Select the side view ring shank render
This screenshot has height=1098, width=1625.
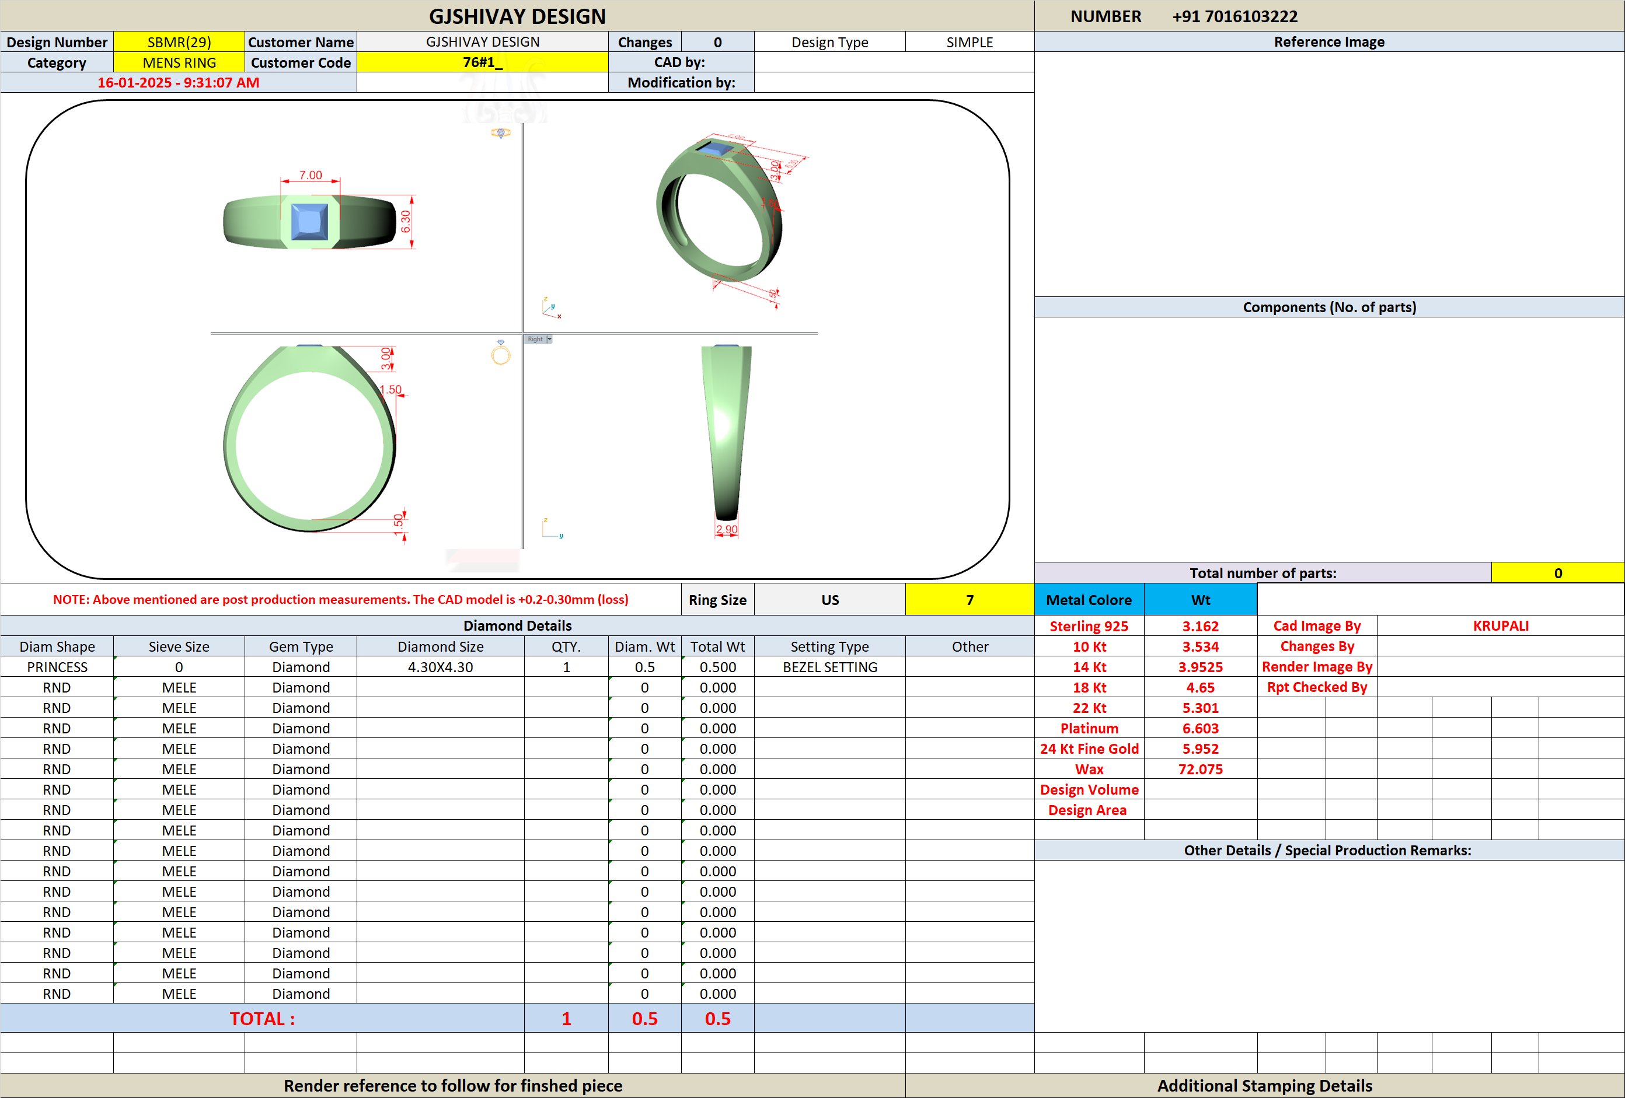tap(726, 433)
